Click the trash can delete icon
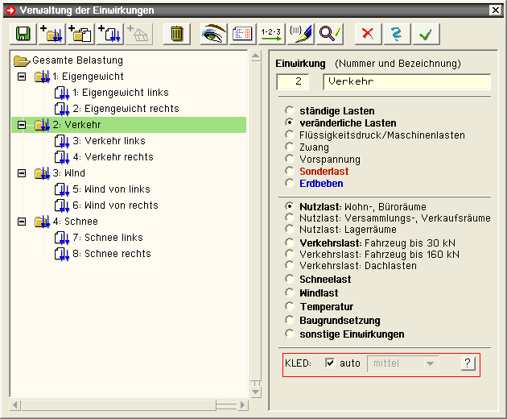Image resolution: width=507 pixels, height=419 pixels. coord(177,33)
